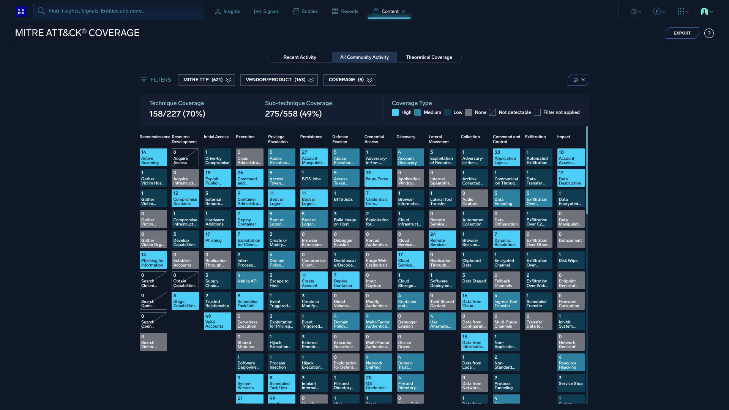Select the Recent Activity view
This screenshot has height=410, width=729.
300,57
